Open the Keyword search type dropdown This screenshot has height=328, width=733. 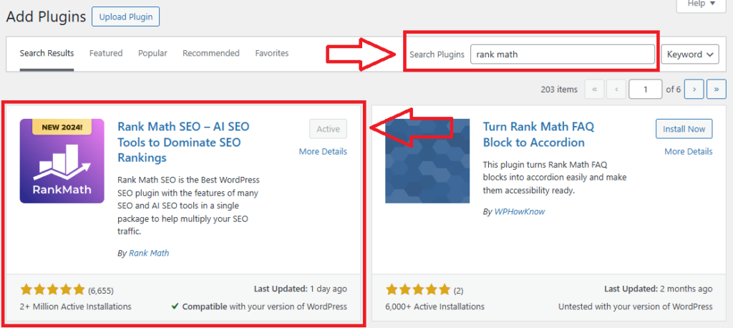click(689, 54)
